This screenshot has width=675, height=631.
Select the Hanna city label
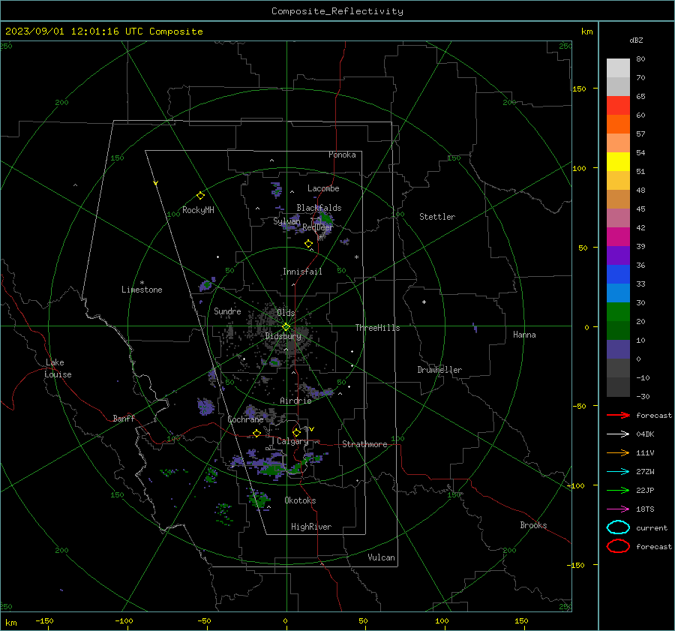[524, 335]
